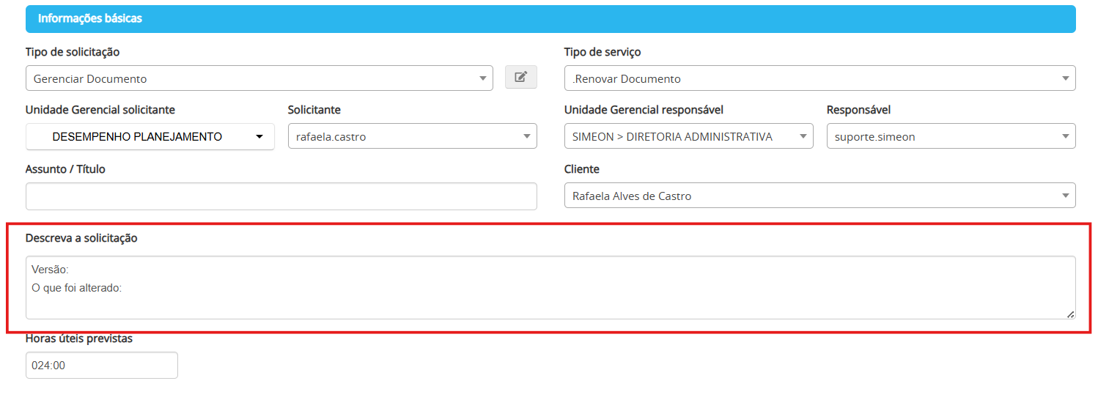The width and height of the screenshot is (1098, 400).
Task: Click the "O que foi alterado:" line in description
Action: (x=76, y=288)
